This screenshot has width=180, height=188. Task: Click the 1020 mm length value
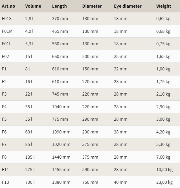[x=61, y=144]
